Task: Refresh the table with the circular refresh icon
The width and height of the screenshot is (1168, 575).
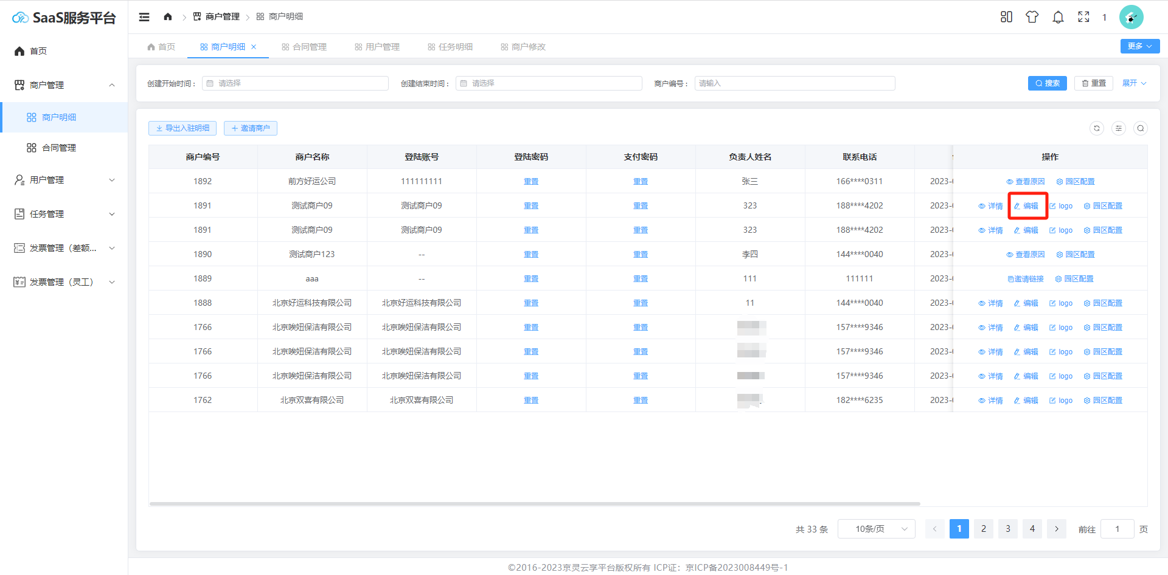Action: [x=1096, y=128]
